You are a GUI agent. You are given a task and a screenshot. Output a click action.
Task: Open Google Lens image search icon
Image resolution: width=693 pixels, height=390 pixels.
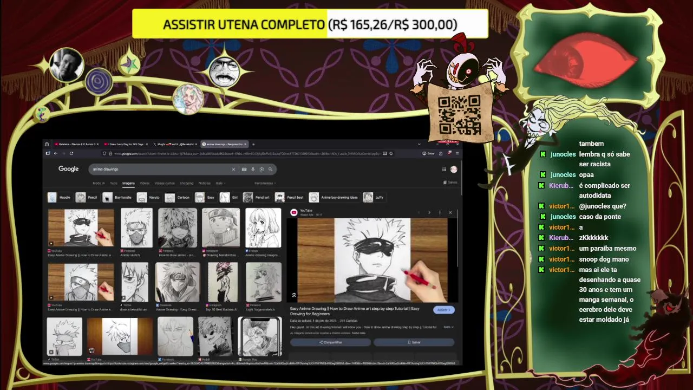pyautogui.click(x=261, y=170)
